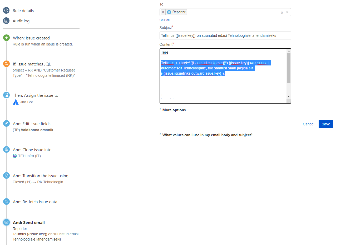Screen dimensions: 341x245
Task: Select the Edit issue fields pencil icon
Action: [6, 124]
